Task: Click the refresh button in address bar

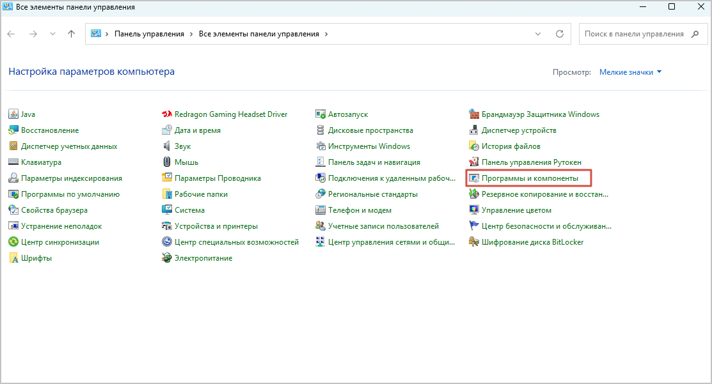Action: pyautogui.click(x=560, y=34)
